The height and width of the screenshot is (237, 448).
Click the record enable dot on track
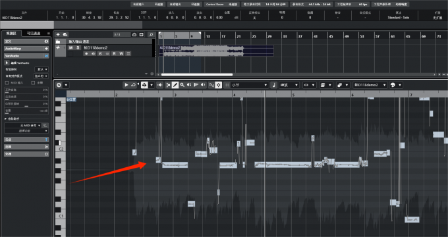pyautogui.click(x=86, y=54)
